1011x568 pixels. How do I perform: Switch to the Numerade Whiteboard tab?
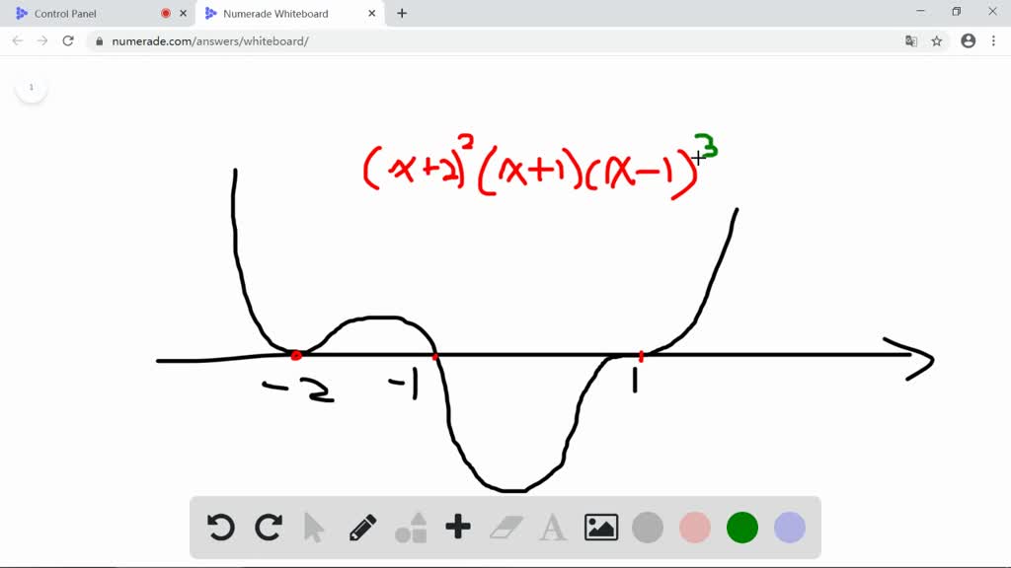[x=281, y=13]
